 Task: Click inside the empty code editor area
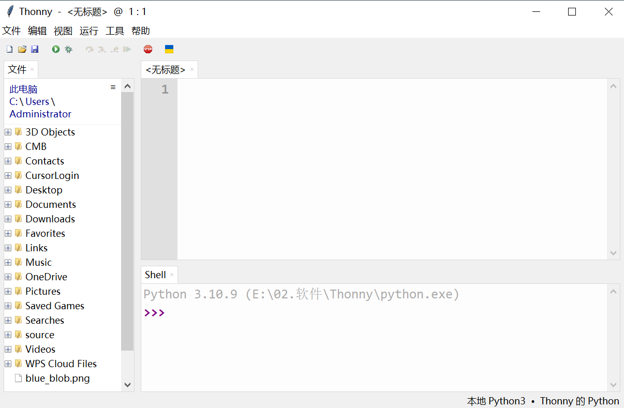tap(392, 169)
